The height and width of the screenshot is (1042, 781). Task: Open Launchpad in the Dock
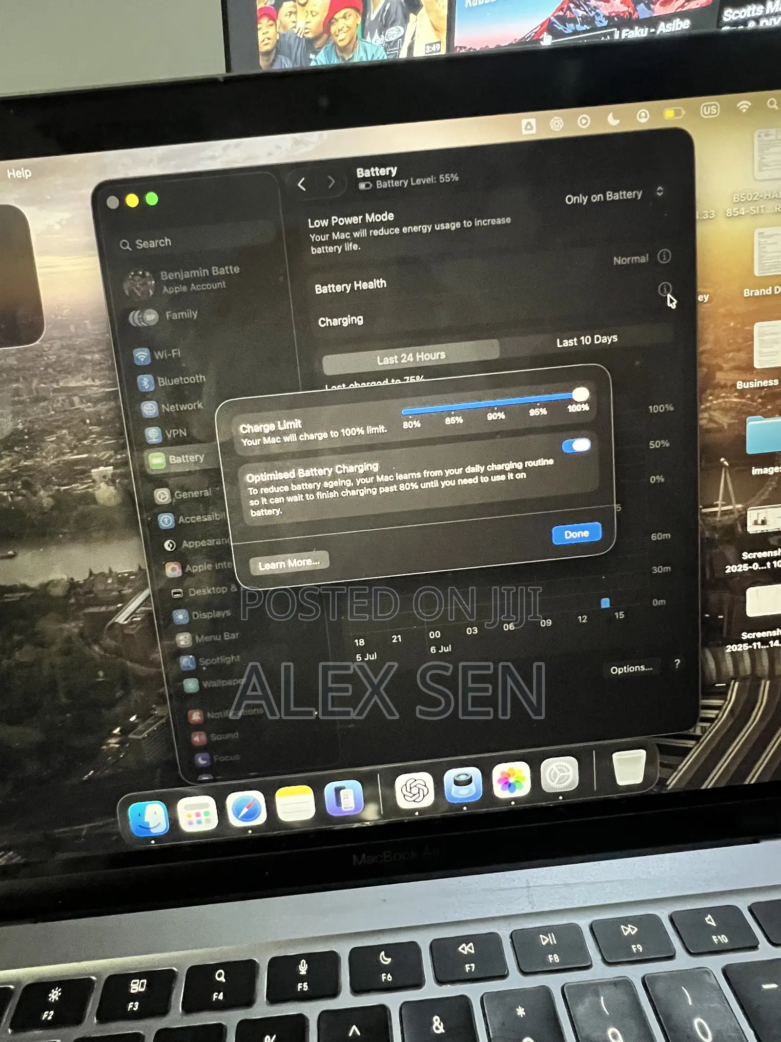pyautogui.click(x=197, y=813)
